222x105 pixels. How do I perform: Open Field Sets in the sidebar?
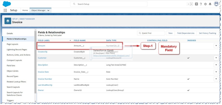click(11, 66)
